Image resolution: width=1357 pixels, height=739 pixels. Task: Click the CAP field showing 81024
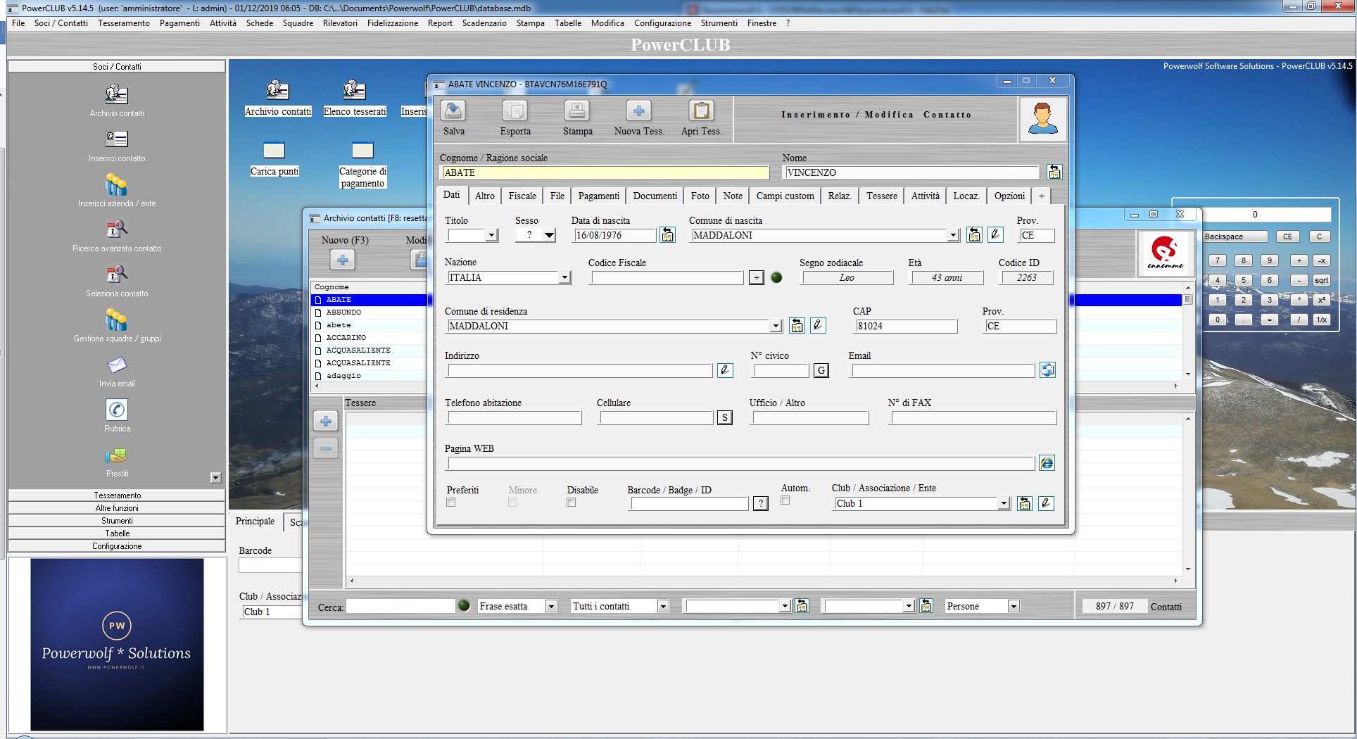906,326
